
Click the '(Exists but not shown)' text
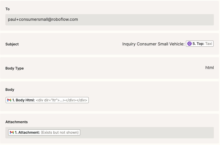60,132
